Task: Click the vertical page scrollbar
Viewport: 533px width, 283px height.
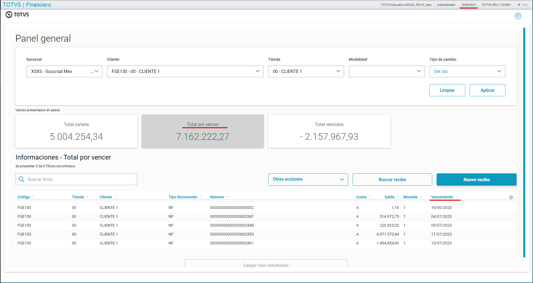Action: [x=524, y=142]
